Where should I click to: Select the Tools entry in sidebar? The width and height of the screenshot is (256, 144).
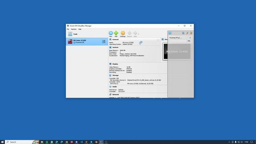(87, 34)
